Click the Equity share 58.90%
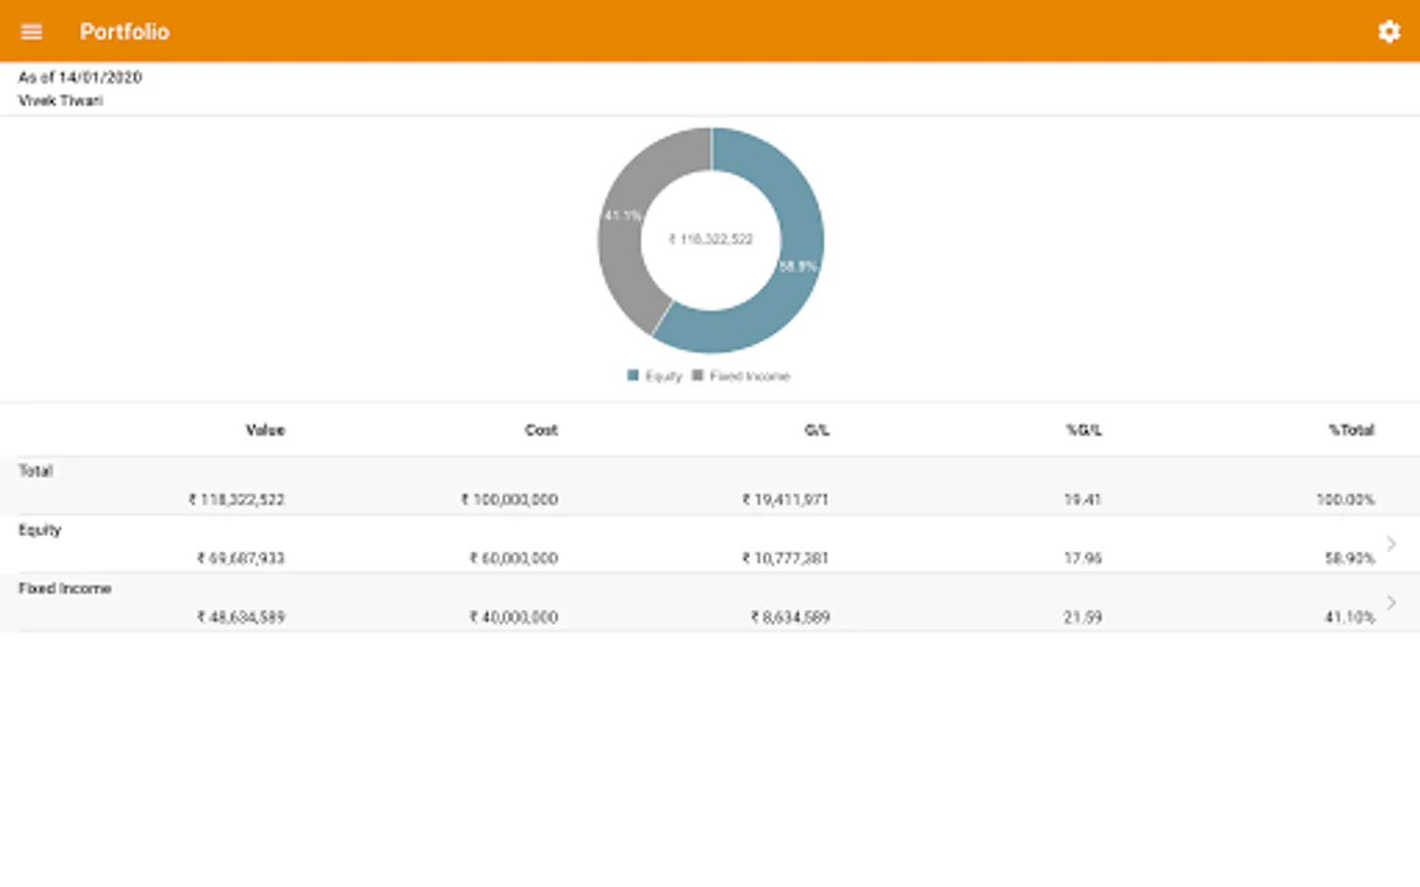Image resolution: width=1420 pixels, height=887 pixels. pos(1350,558)
